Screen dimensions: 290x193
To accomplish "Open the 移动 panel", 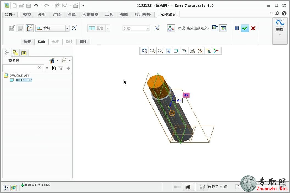I will pyautogui.click(x=41, y=42).
